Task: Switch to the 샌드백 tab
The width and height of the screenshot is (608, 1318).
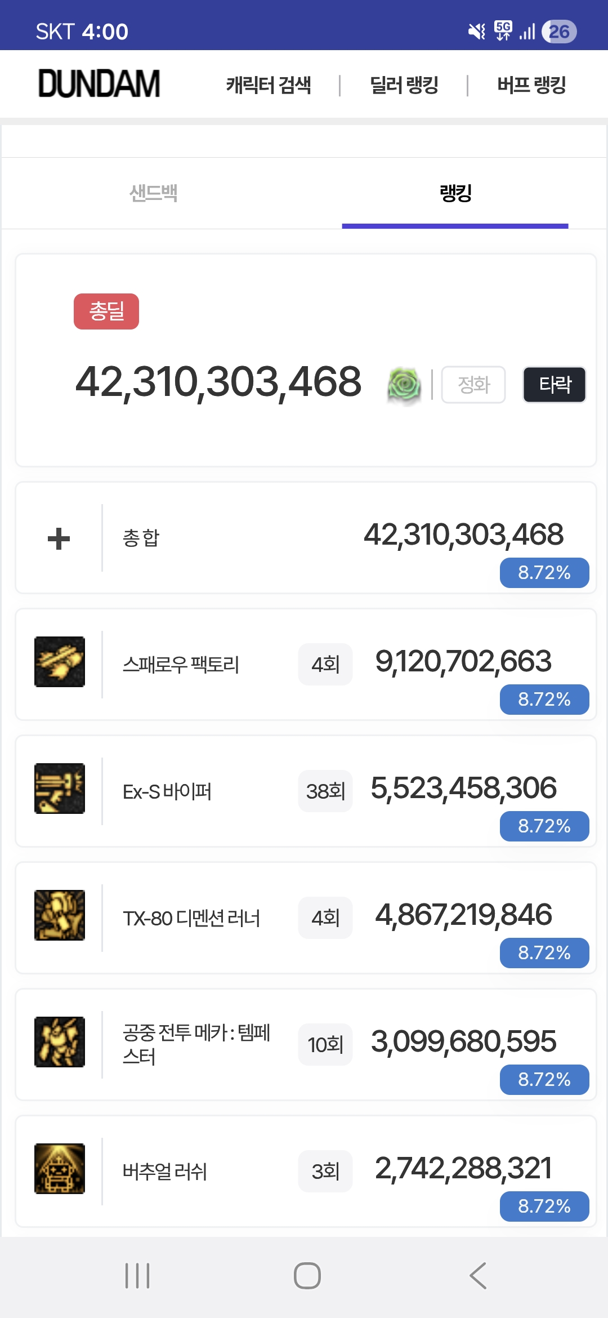Action: click(x=153, y=193)
